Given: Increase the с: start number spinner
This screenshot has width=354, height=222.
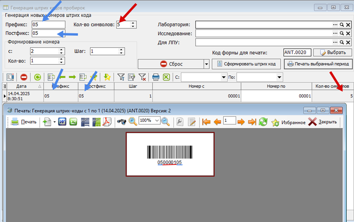Looking at the screenshot, I should tap(61, 50).
